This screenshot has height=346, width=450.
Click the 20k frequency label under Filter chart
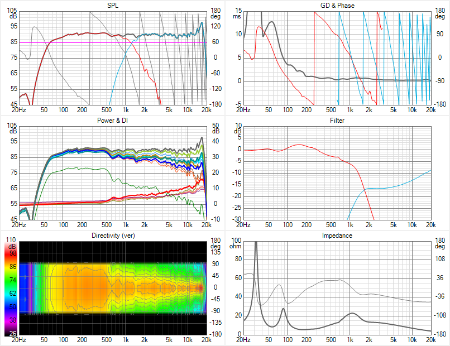(x=431, y=224)
